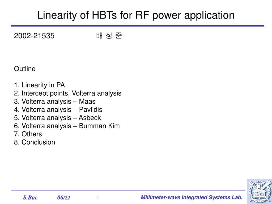The image size is (272, 204).
Task: Select the student ID 2002-21535
Action: pyautogui.click(x=34, y=36)
